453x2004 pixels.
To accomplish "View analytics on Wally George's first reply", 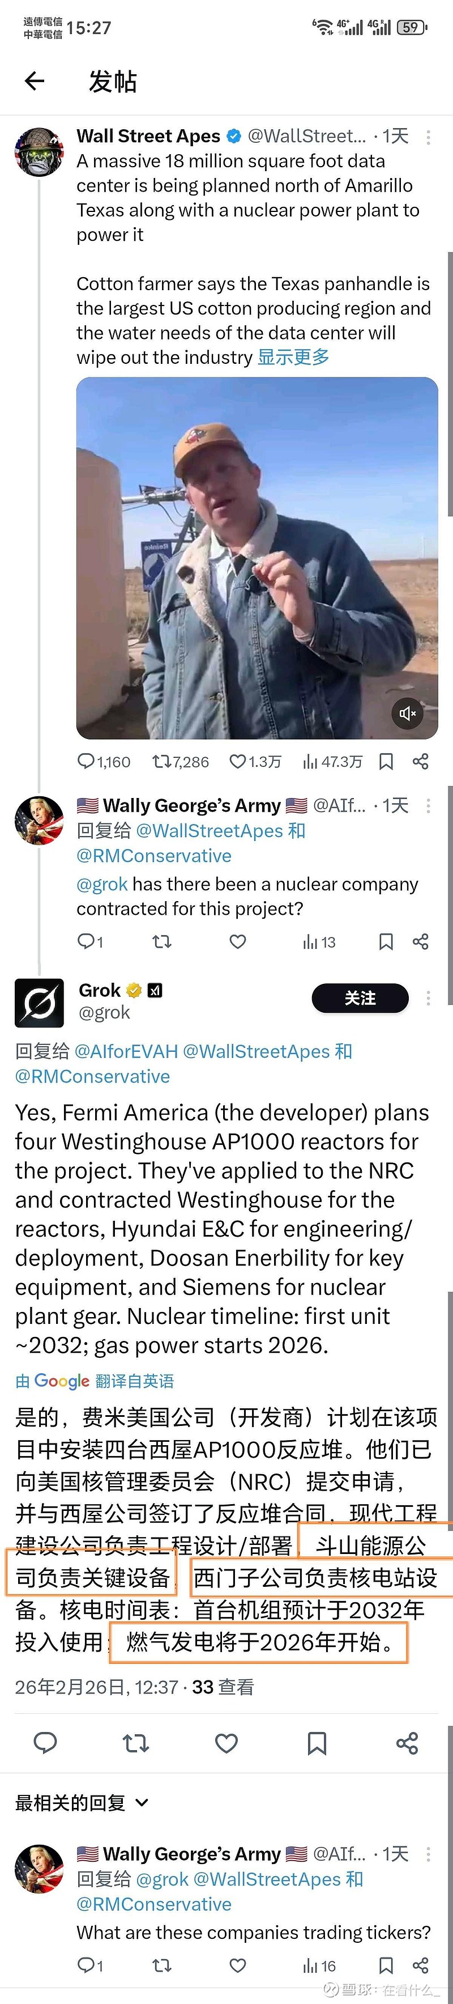I will click(x=319, y=942).
